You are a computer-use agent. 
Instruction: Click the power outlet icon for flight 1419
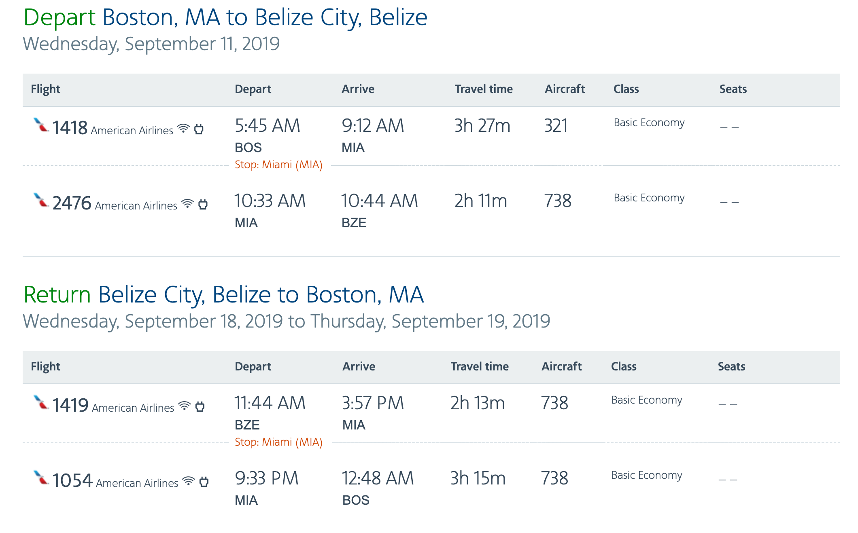click(200, 406)
